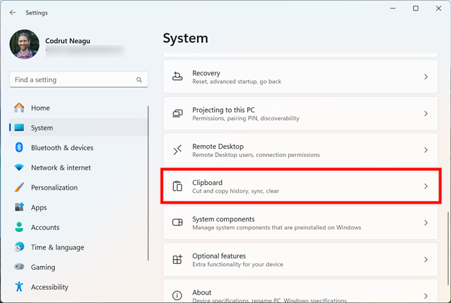Click the 'Cut and copy history, sync, clear' text
Screen dimensions: 451x303
[x=235, y=191]
